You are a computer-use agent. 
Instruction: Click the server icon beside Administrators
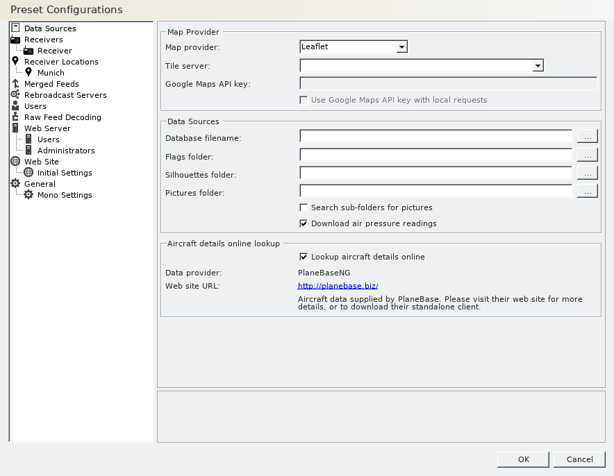[x=28, y=150]
